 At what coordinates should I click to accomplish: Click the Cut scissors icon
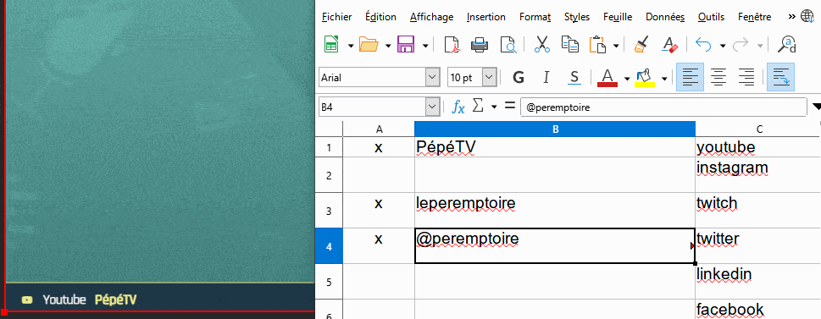pos(542,45)
